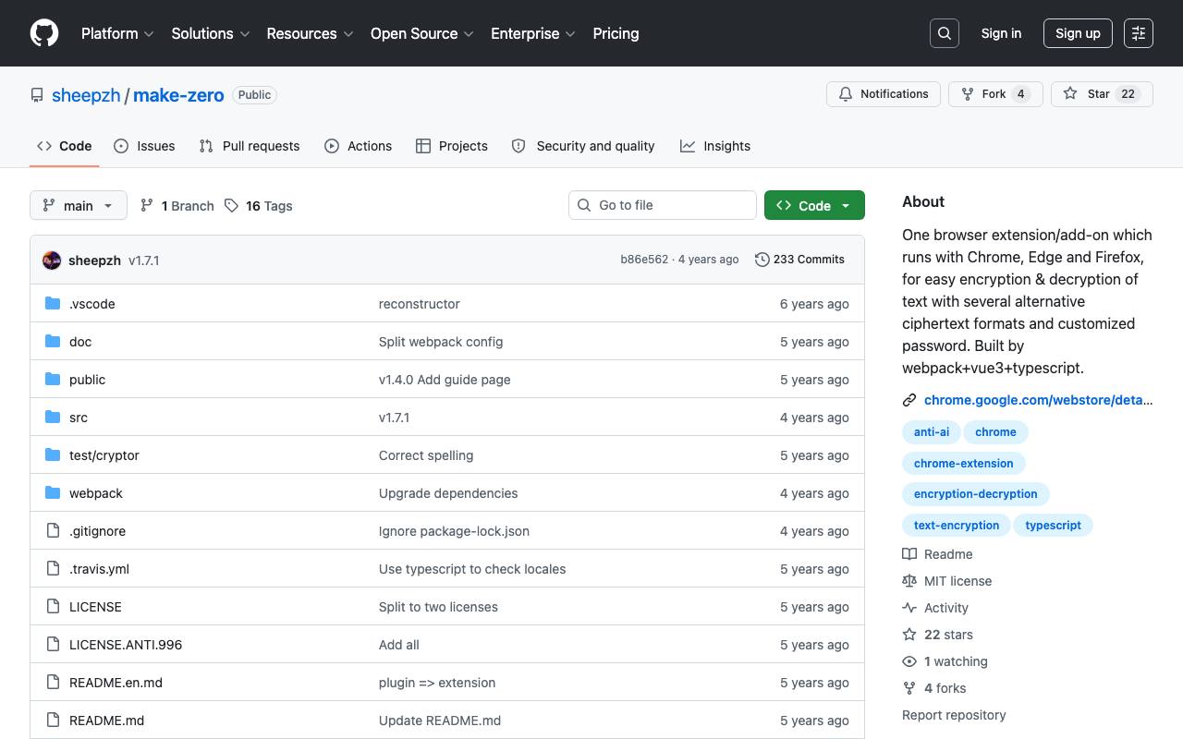Click the tag icon next to 16 Tags
Viewport: 1183px width, 739px height.
click(231, 206)
